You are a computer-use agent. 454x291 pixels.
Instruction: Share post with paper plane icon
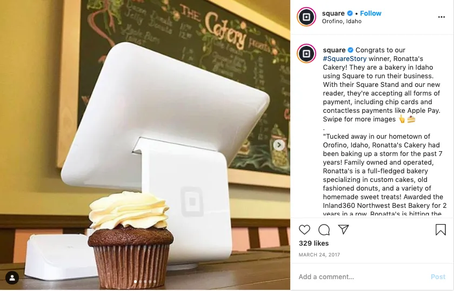(x=343, y=229)
